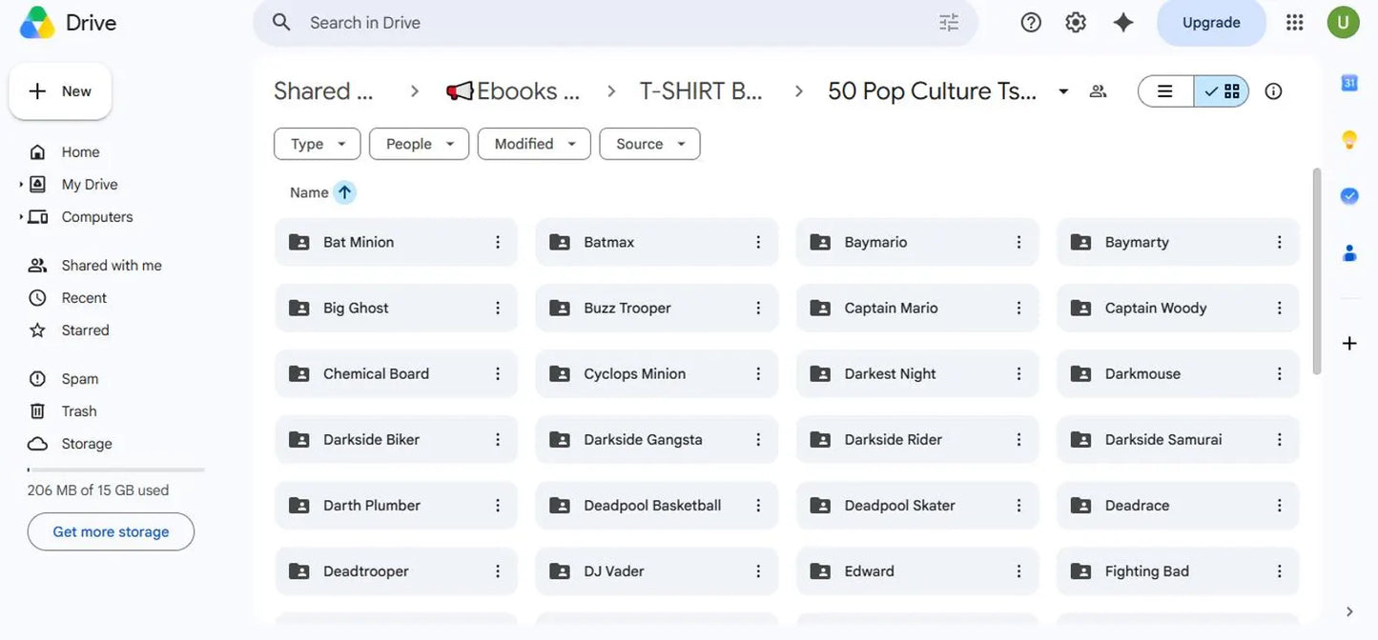This screenshot has height=640, width=1378.
Task: Show side panel chevron at bottom right
Action: (x=1349, y=611)
